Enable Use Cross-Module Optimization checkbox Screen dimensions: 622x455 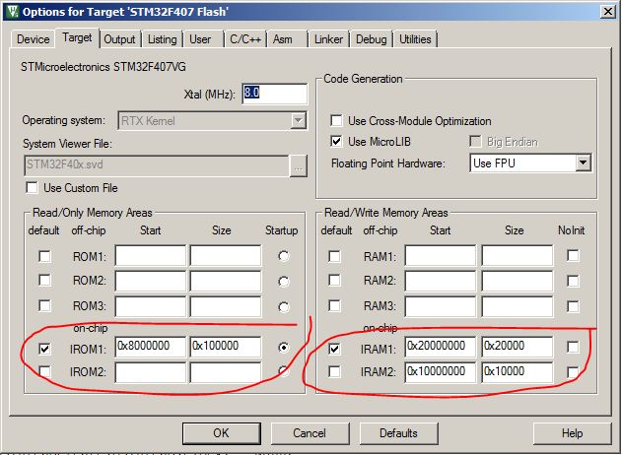point(337,121)
